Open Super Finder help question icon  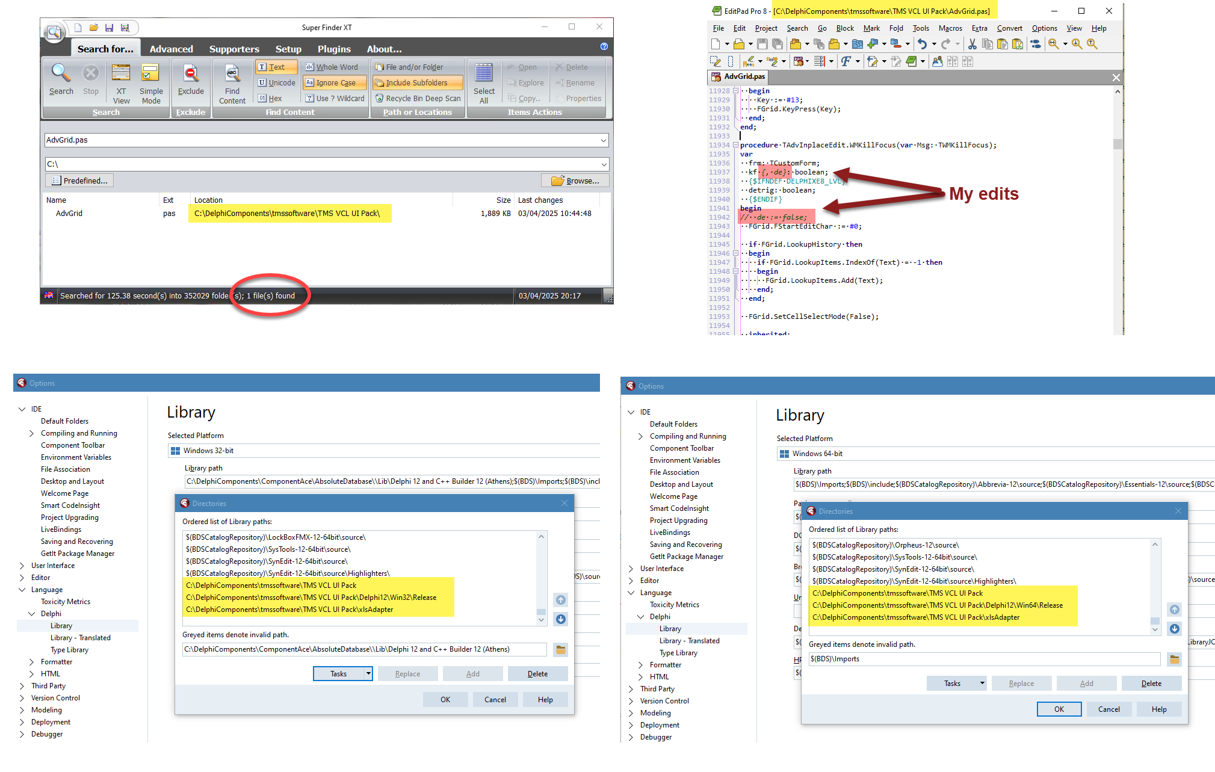click(x=604, y=46)
